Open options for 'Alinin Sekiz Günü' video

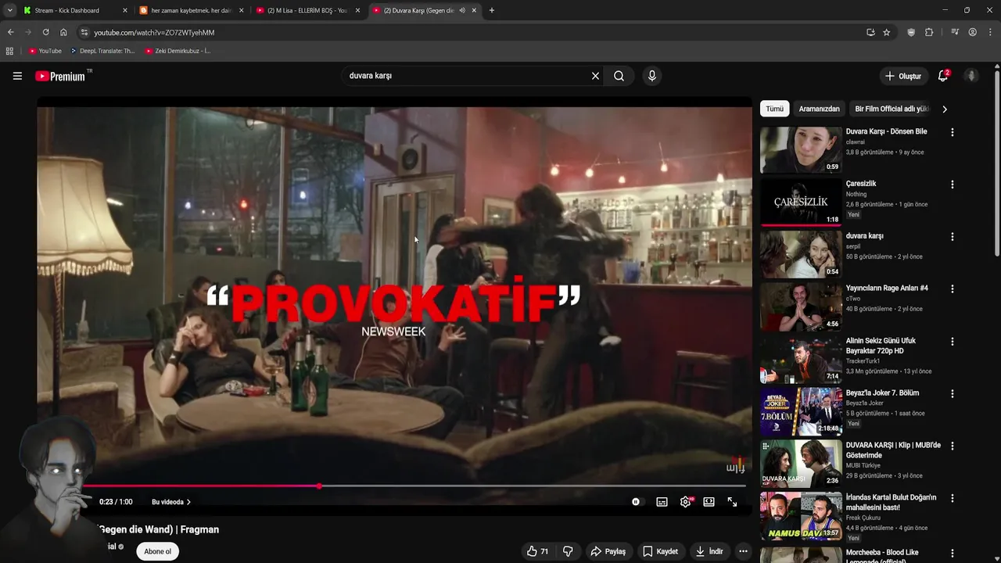point(952,342)
